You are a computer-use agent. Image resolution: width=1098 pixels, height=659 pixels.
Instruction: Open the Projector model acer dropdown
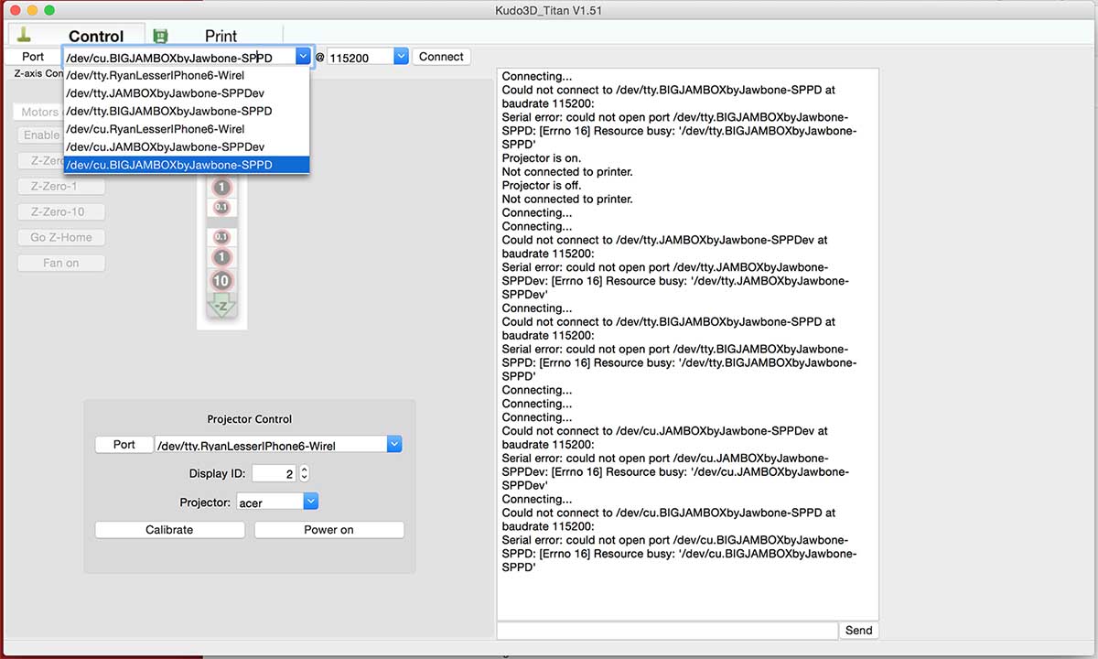pyautogui.click(x=310, y=502)
